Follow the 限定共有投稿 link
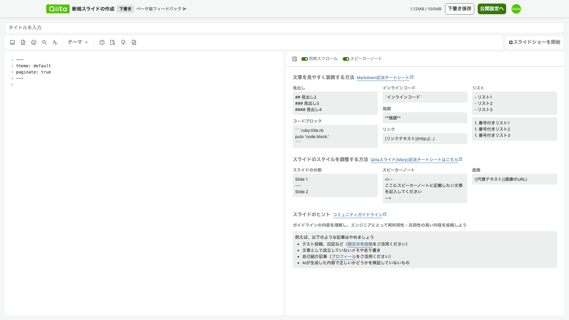The height and width of the screenshot is (320, 569). (360, 244)
